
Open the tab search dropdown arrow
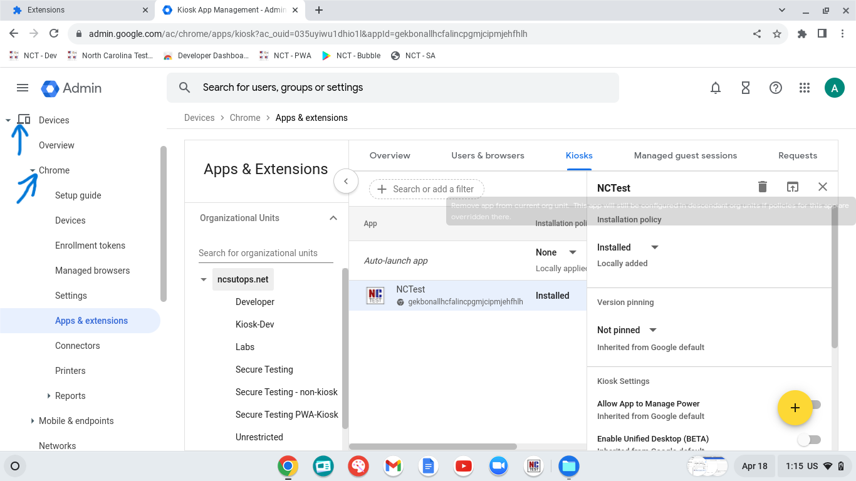point(782,10)
